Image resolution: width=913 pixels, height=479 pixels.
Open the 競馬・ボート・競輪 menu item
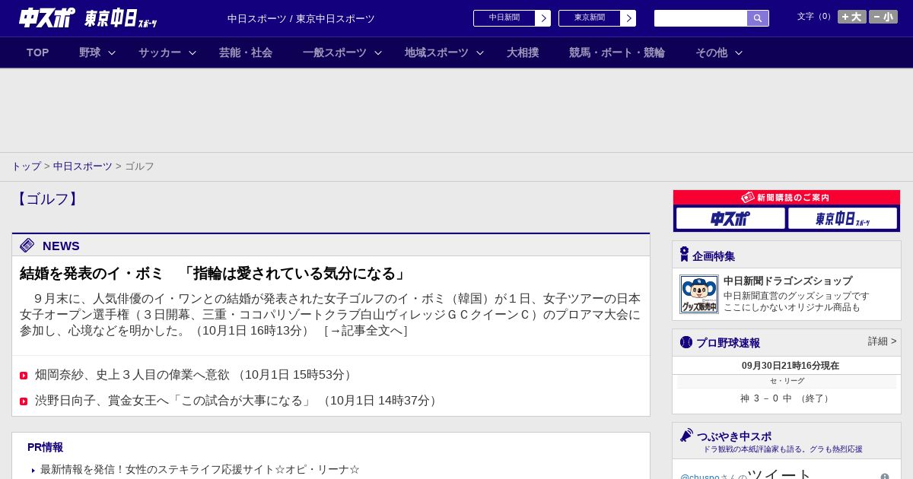[x=617, y=52]
